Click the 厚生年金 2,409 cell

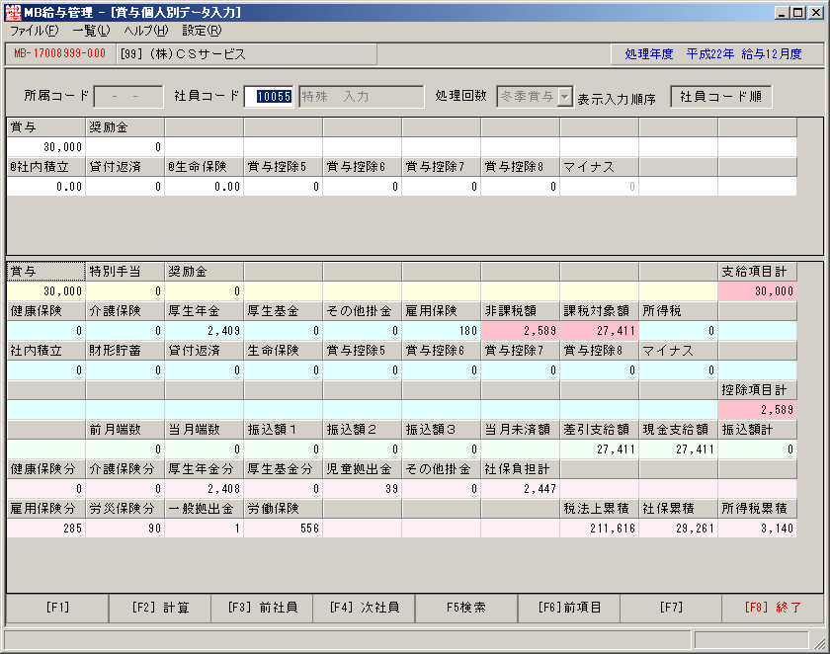[x=205, y=331]
